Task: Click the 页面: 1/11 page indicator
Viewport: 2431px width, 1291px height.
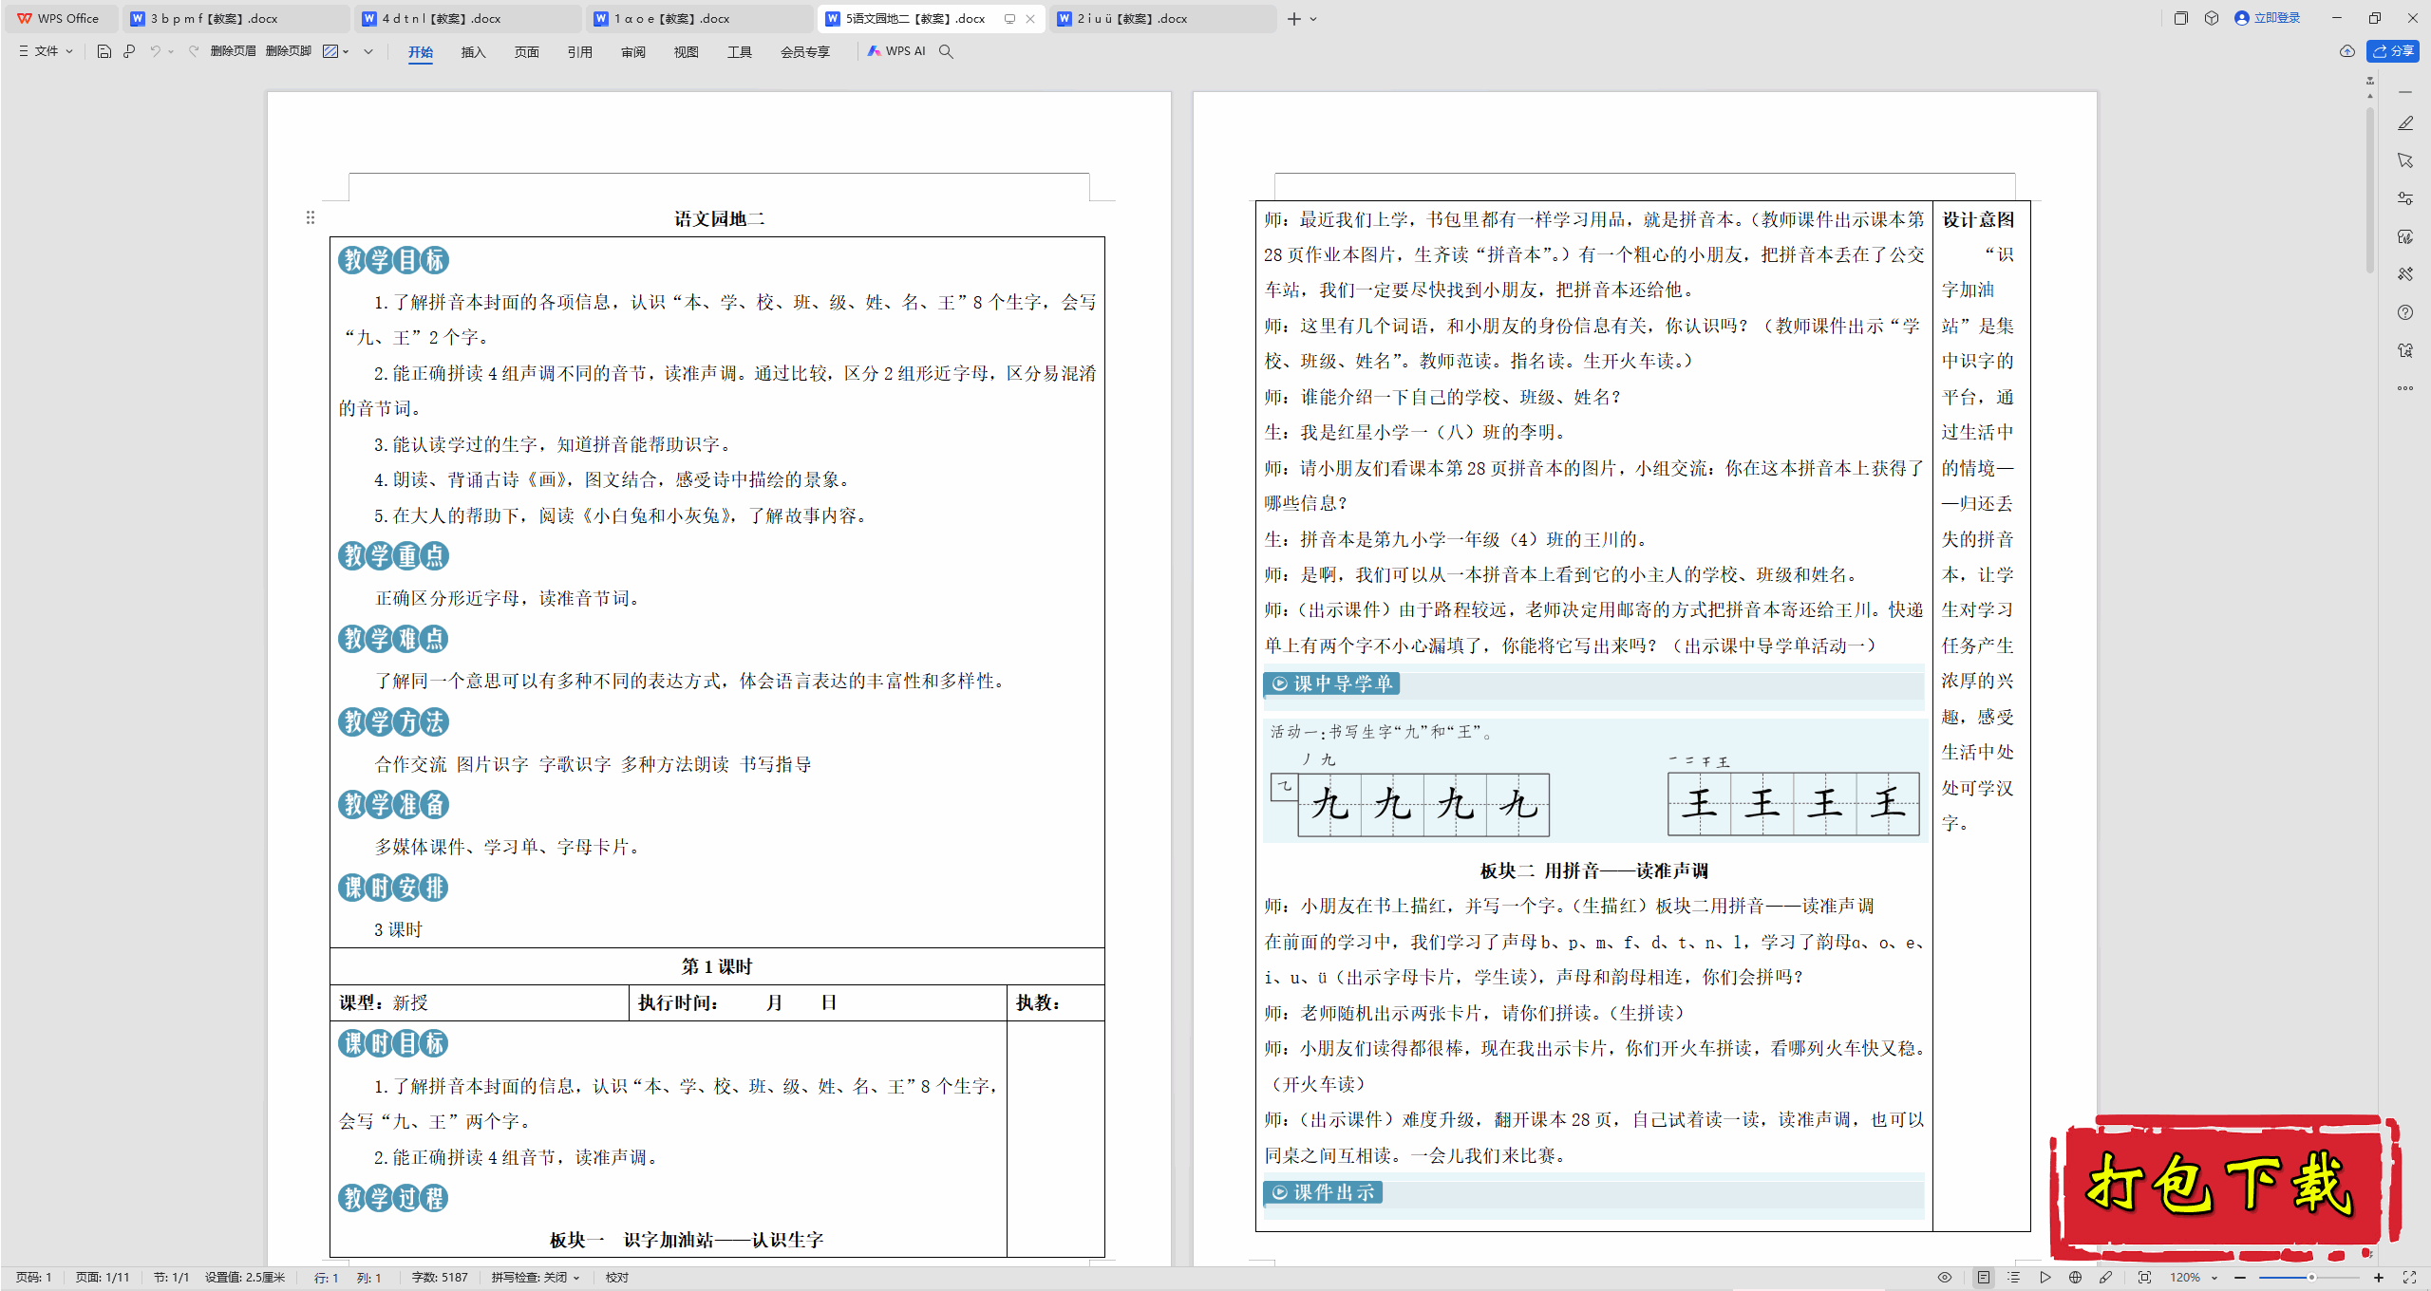Action: 103,1278
